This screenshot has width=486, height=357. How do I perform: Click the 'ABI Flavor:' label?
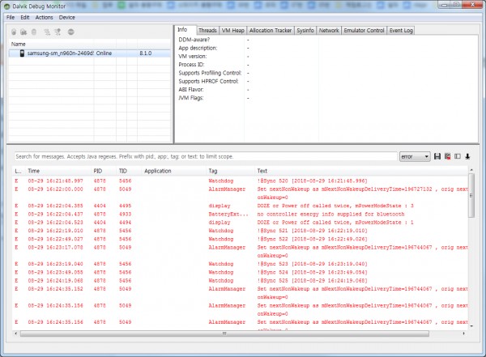point(191,90)
